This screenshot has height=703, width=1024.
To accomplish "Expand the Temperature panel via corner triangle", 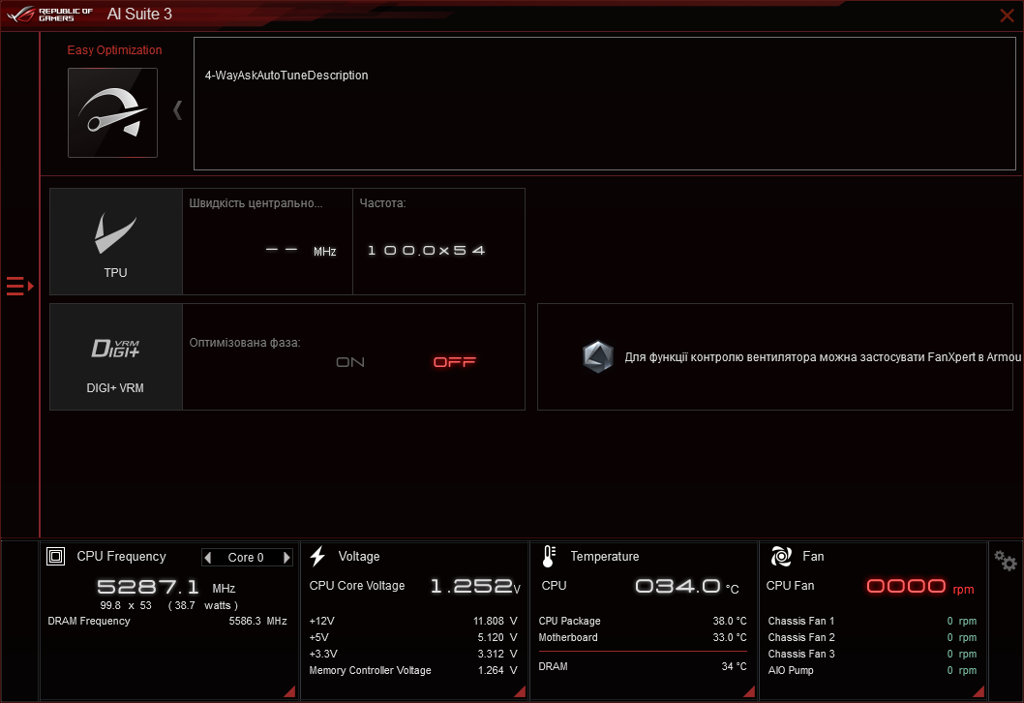I will [x=748, y=690].
